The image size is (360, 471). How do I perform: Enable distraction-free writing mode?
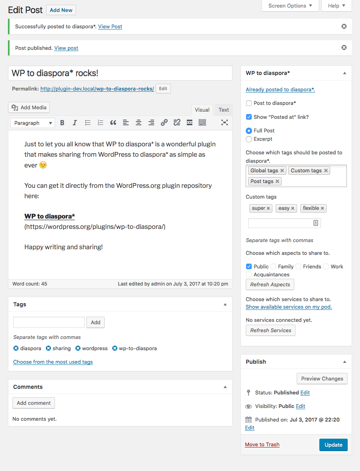coord(224,122)
